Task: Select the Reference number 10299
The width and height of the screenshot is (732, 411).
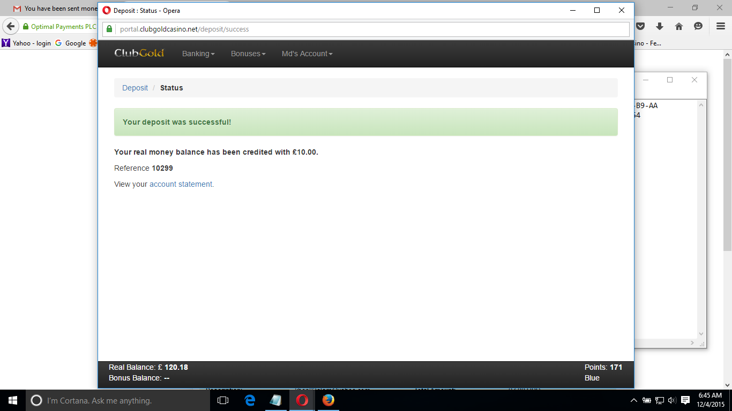Action: [x=162, y=168]
